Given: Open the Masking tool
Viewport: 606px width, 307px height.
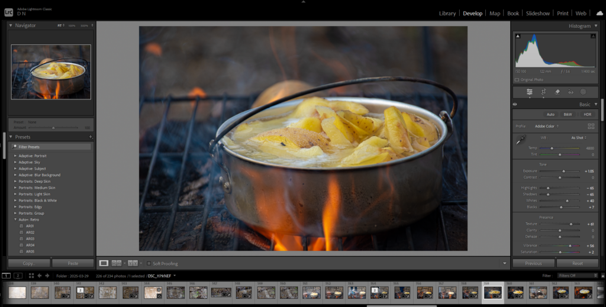Looking at the screenshot, I should click(x=583, y=92).
